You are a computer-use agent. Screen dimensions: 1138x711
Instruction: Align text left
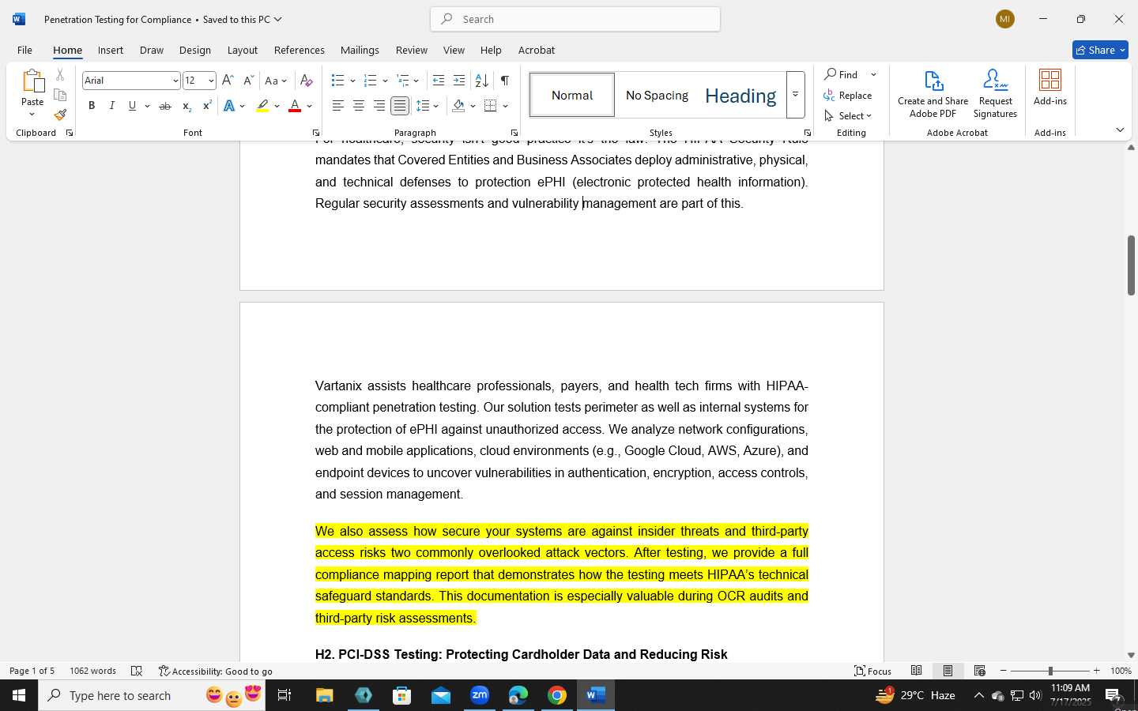[337, 106]
